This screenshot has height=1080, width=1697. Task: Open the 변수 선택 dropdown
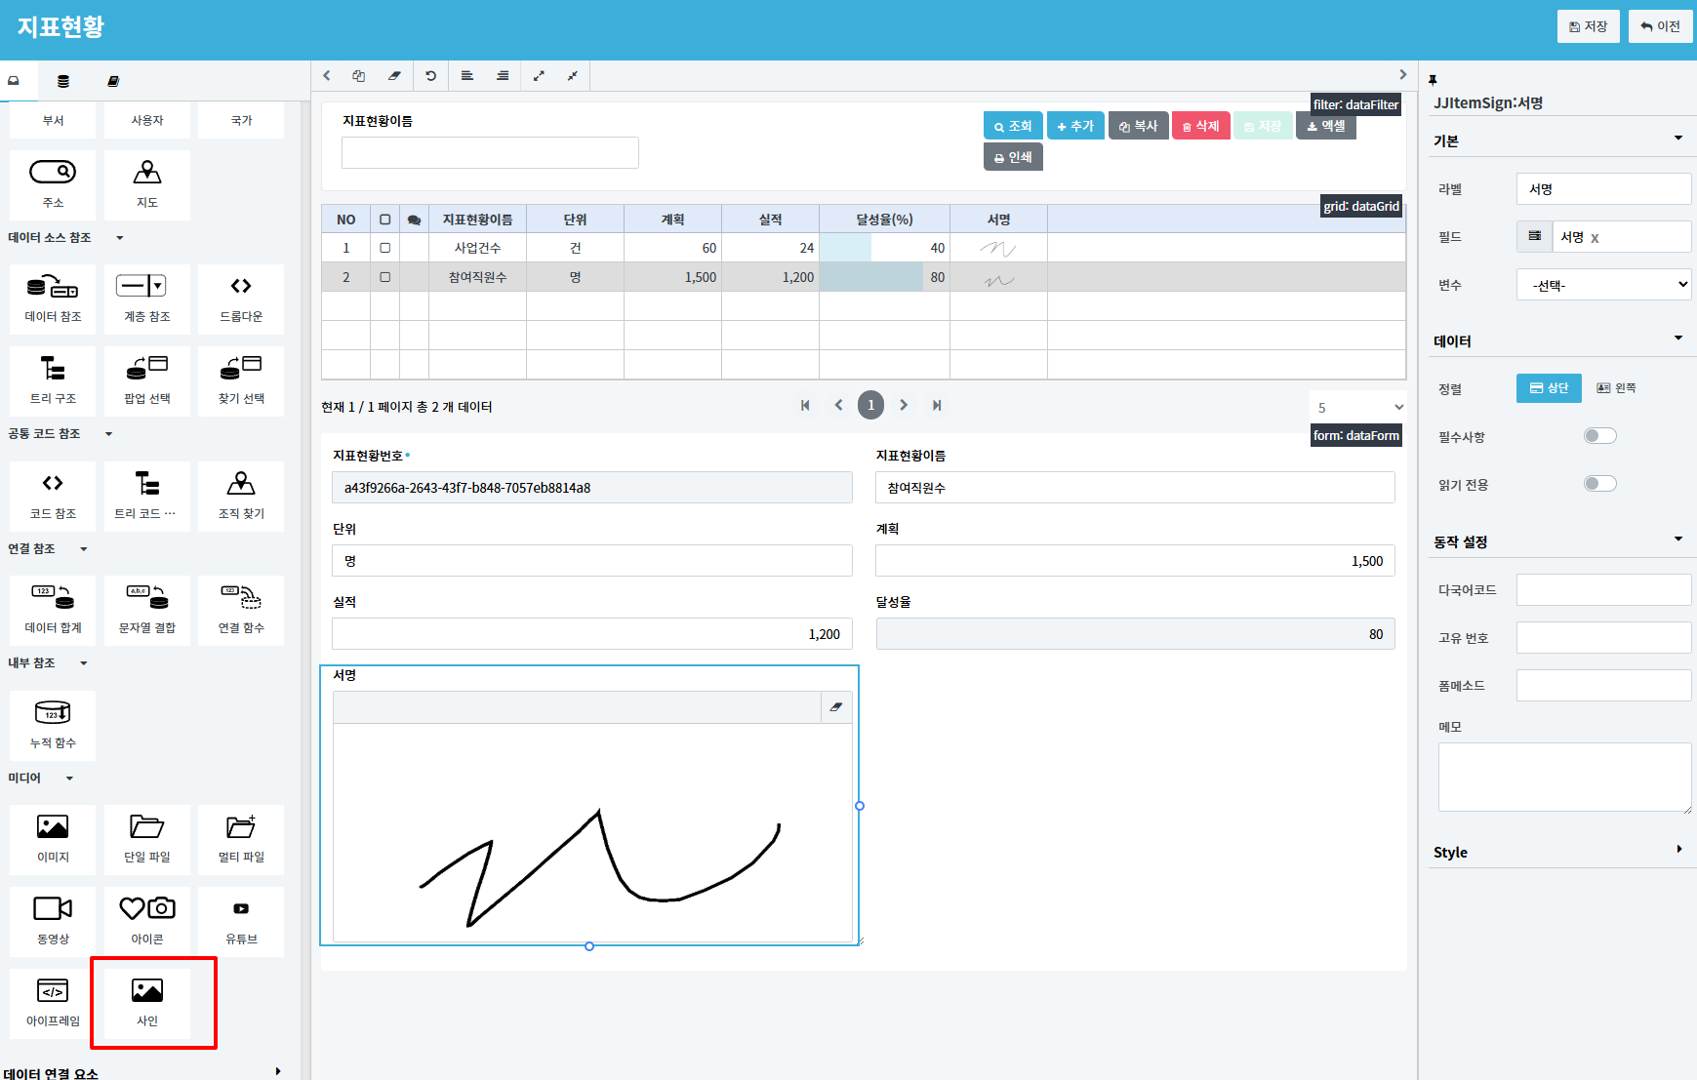[x=1603, y=285]
